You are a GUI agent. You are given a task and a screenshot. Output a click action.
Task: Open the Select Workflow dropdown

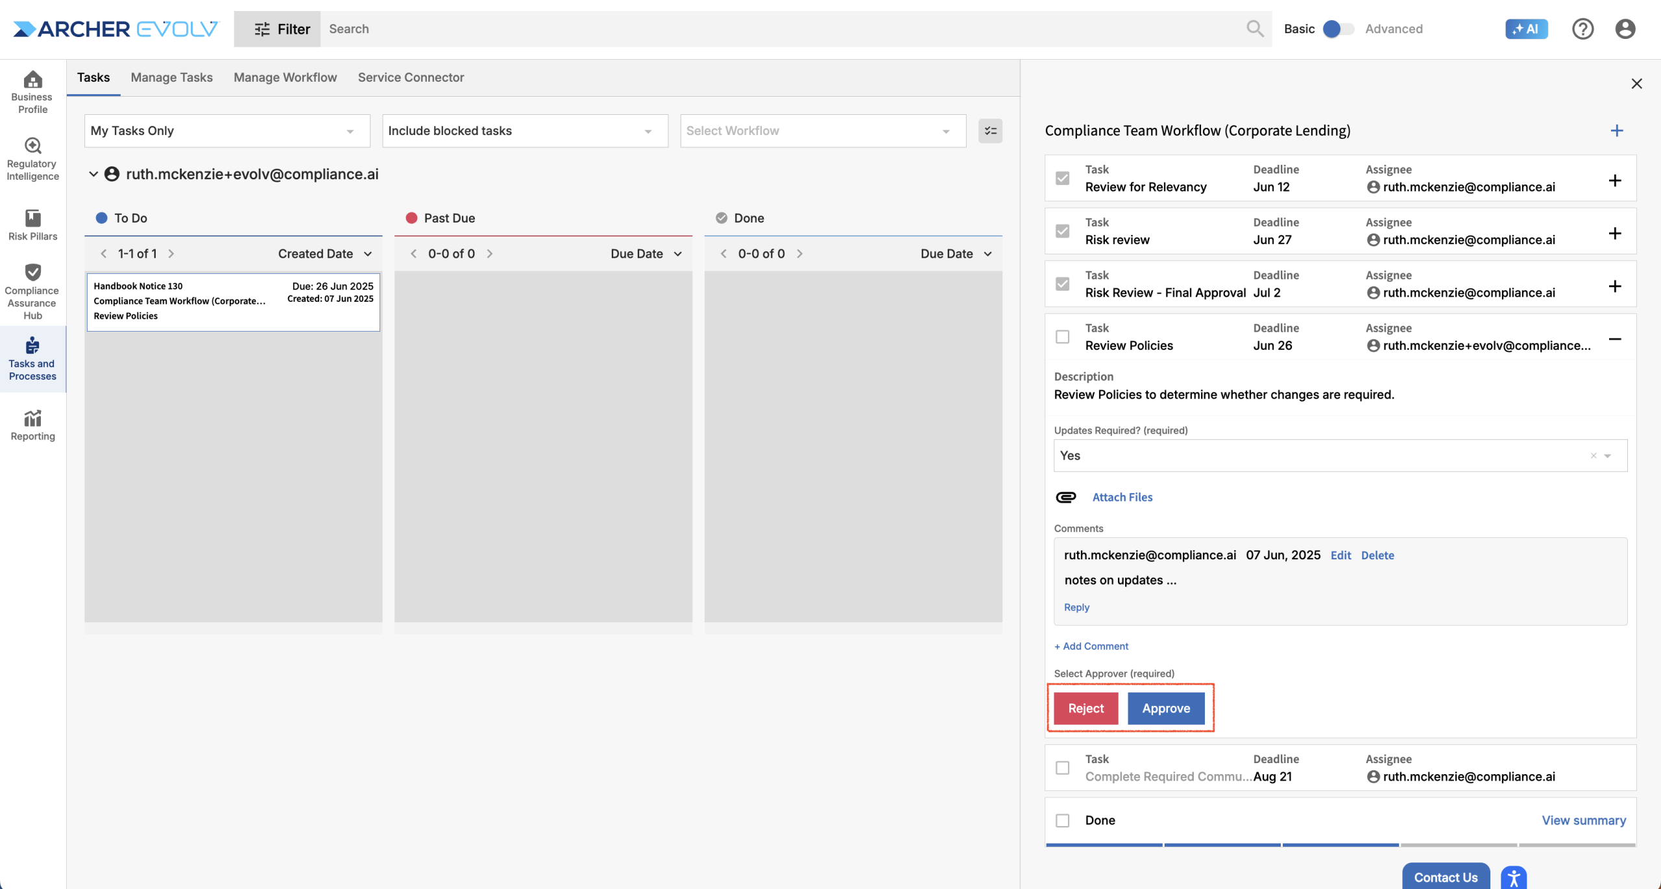coord(822,131)
